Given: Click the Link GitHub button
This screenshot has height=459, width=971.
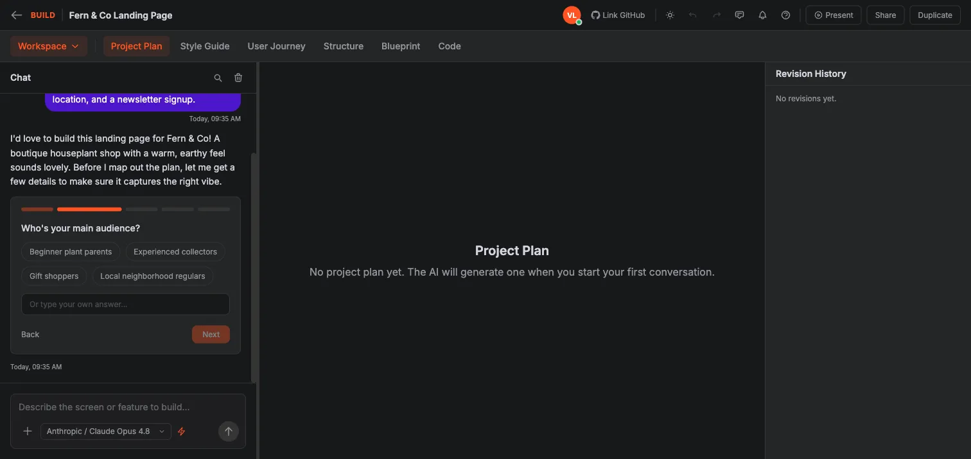Looking at the screenshot, I should 618,15.
